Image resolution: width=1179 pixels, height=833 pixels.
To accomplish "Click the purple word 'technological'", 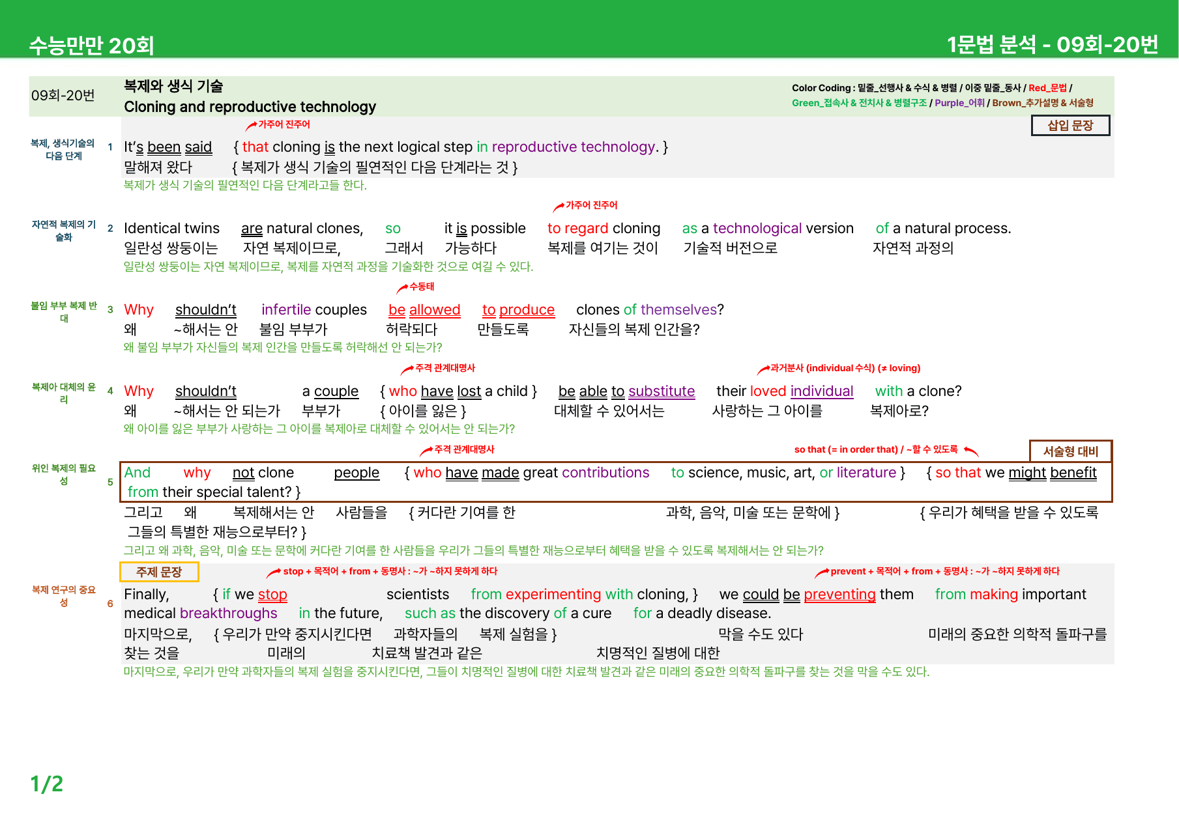I will point(757,229).
